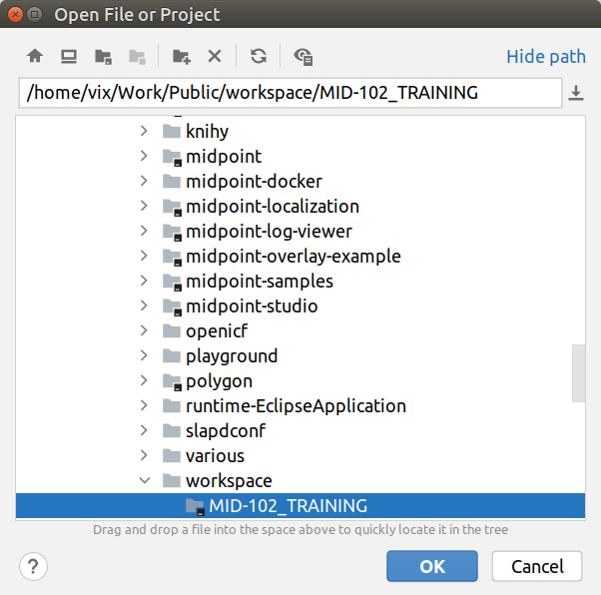
Task: Select the polygon folder
Action: tap(300, 380)
